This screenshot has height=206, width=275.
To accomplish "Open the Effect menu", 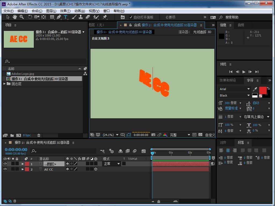I will click(65, 11).
